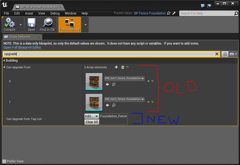
Task: Browse to tier2 fence foundation asset magnifier
Action: coord(114,105)
